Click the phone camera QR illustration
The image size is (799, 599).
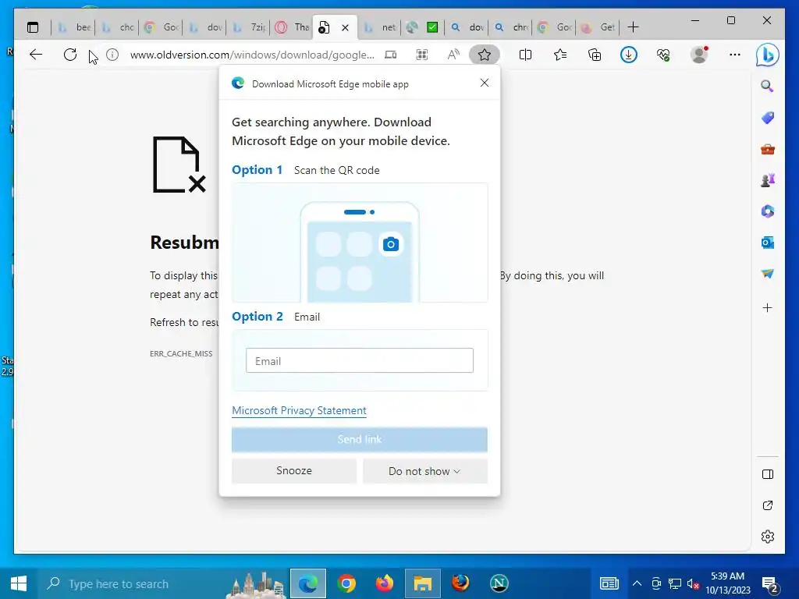pyautogui.click(x=359, y=243)
